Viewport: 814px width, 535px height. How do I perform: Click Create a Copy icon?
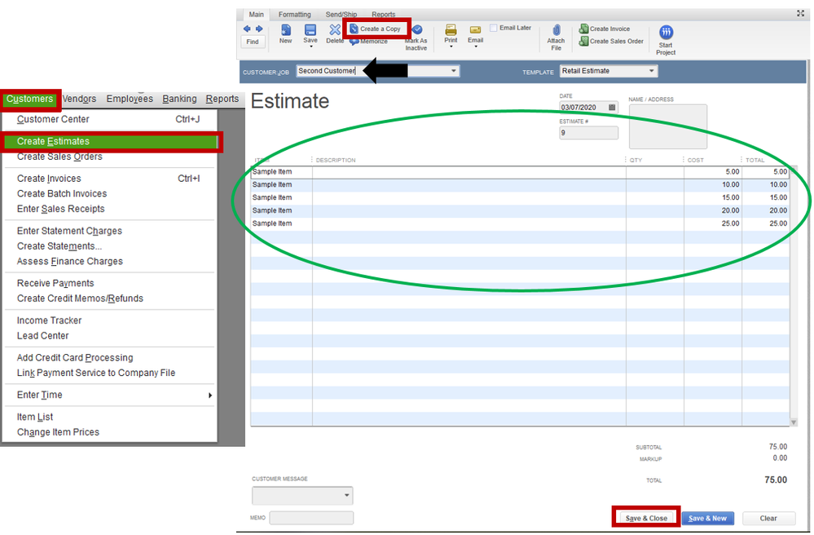tap(354, 29)
